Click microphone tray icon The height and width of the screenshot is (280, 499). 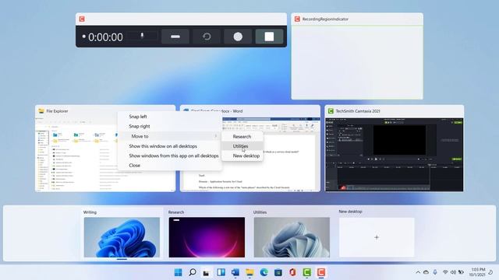(x=435, y=272)
